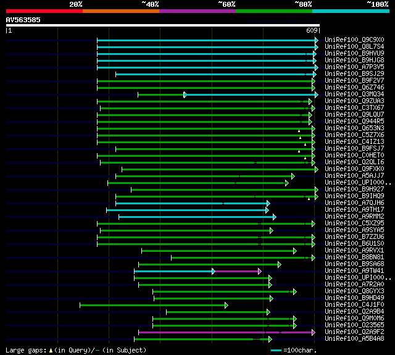Click the UniRef100_B6U1S0 label
395x355 pixels.
354,244
